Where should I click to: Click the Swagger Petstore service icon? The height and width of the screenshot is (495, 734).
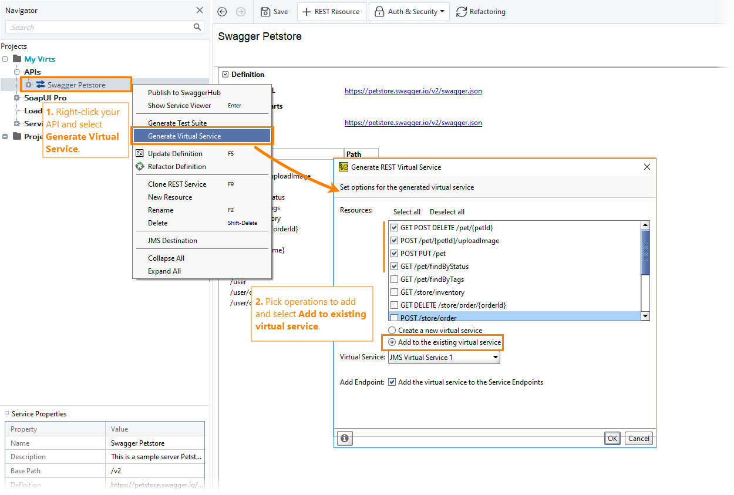41,85
